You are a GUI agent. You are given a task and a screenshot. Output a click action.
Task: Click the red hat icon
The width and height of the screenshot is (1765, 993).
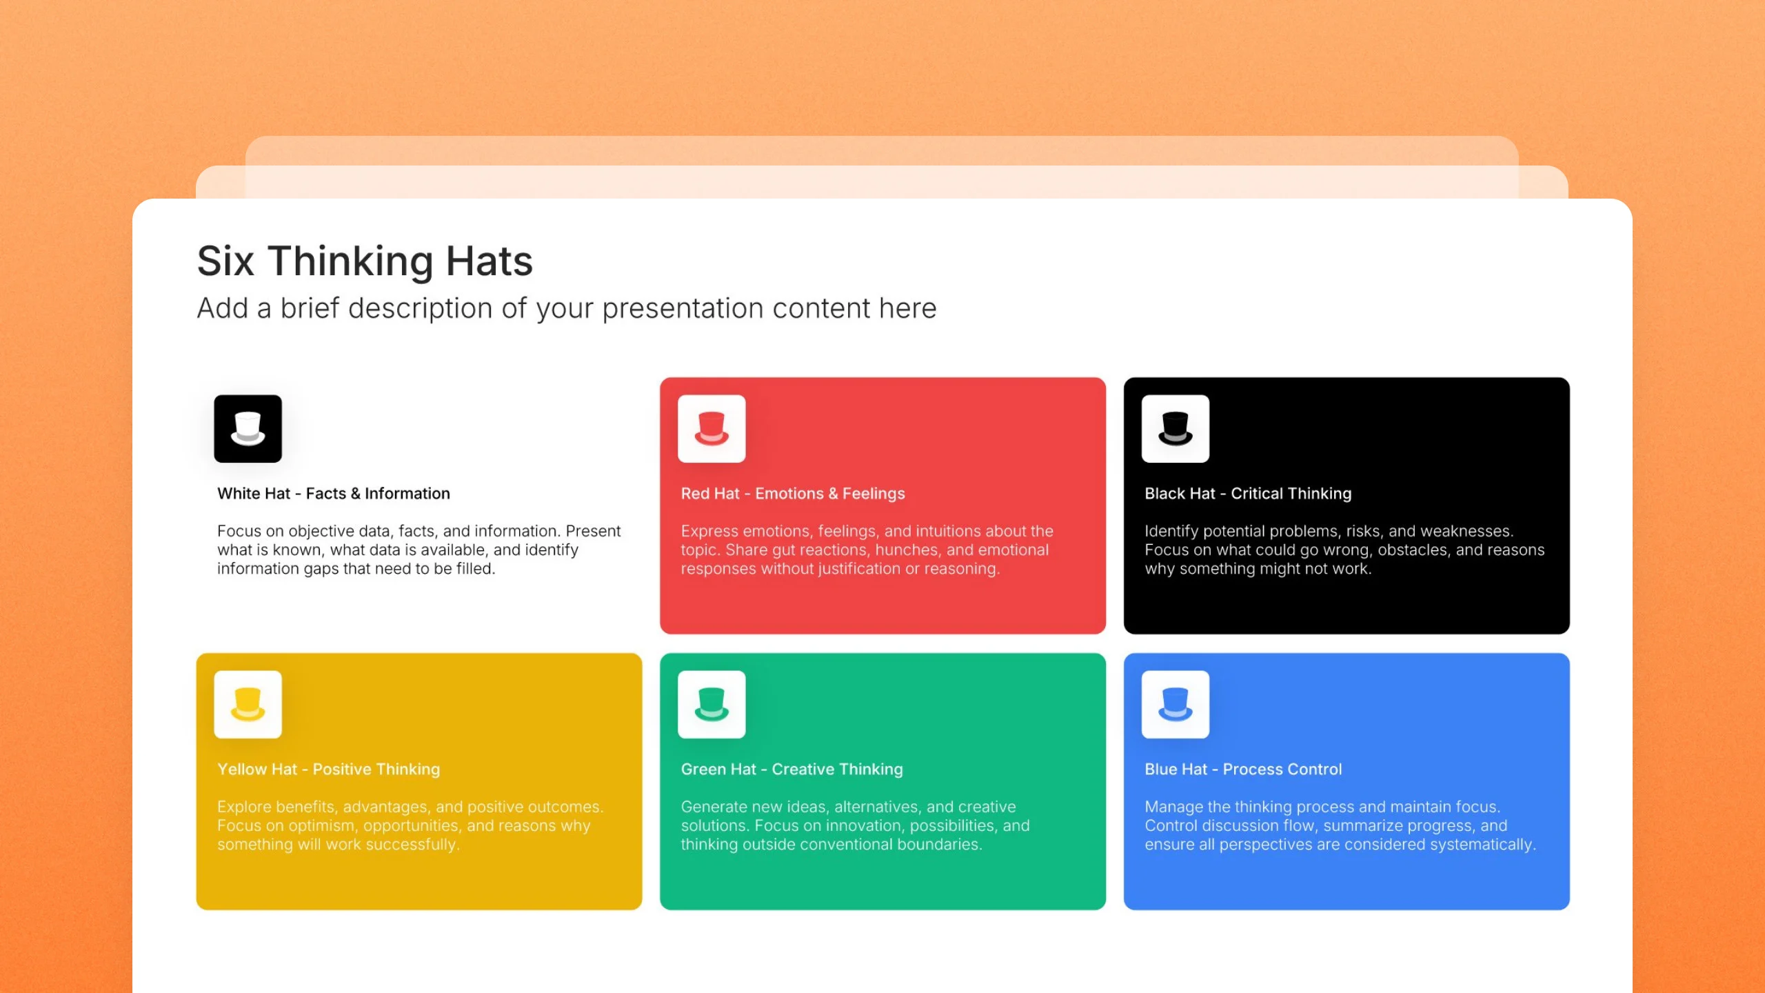pos(712,428)
